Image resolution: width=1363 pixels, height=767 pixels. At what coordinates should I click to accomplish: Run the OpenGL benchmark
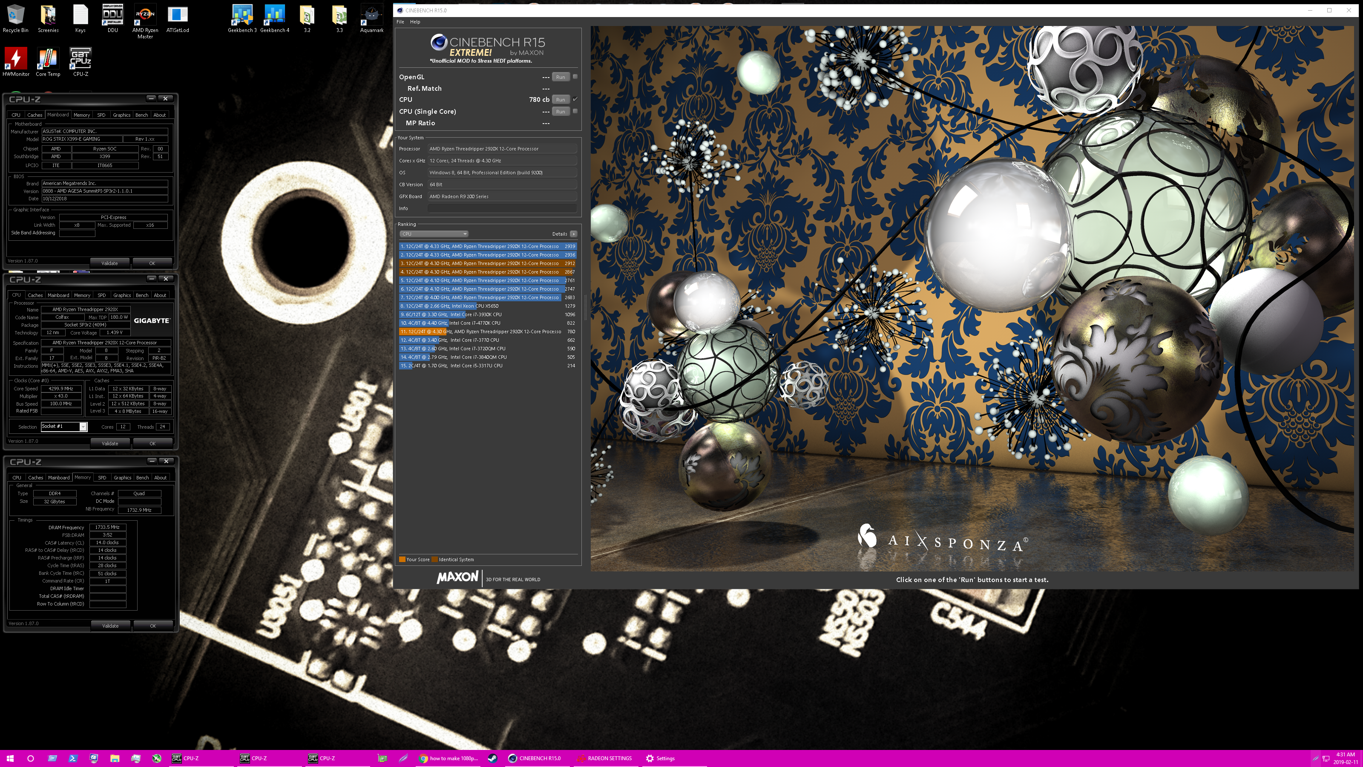[x=561, y=77]
